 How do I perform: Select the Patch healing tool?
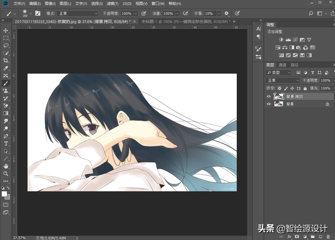coord(6,76)
